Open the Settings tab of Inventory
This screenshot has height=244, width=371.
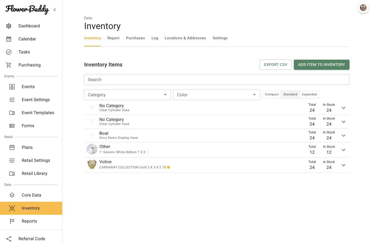220,38
